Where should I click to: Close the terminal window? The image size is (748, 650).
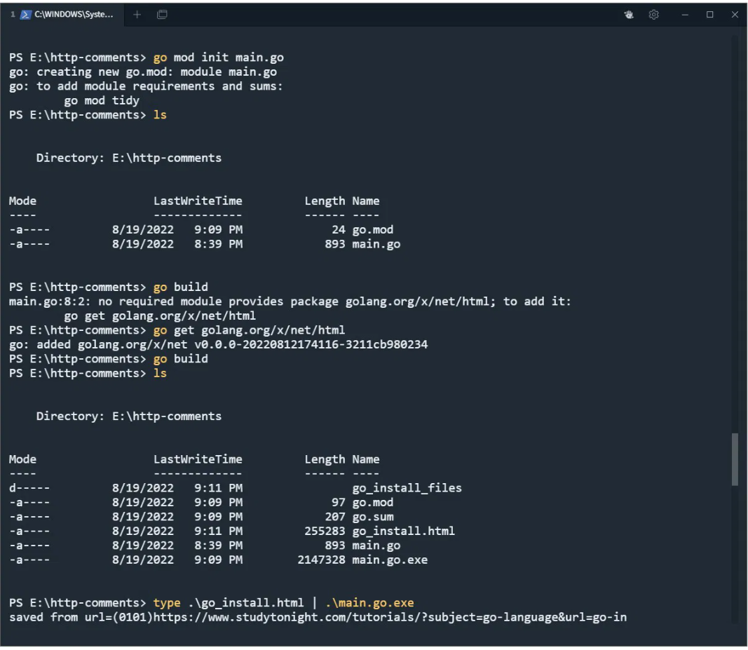[735, 15]
